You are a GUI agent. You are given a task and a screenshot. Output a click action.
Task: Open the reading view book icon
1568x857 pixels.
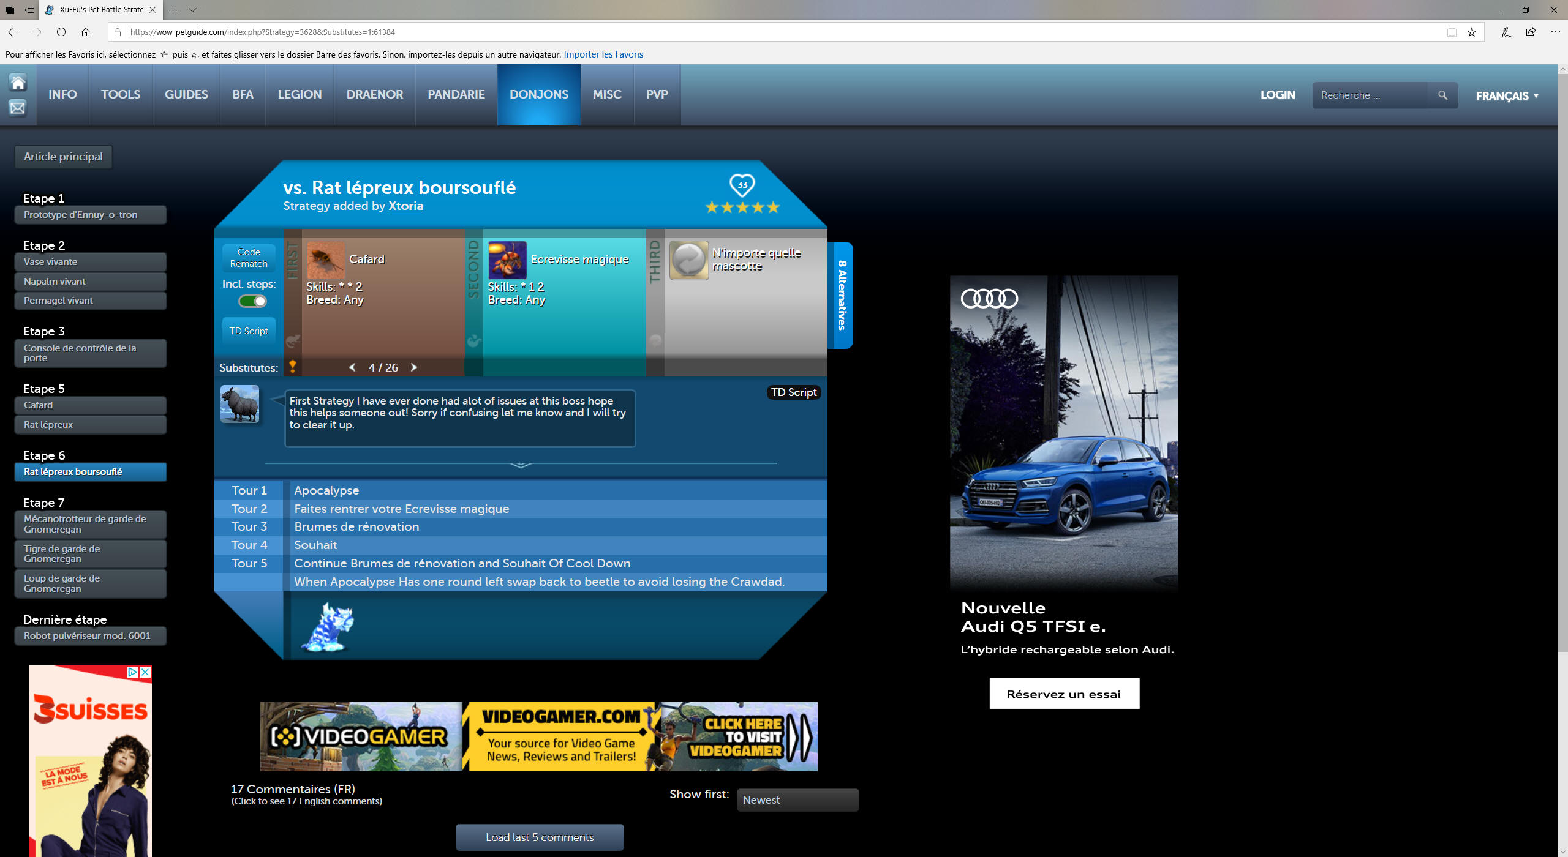(1452, 32)
